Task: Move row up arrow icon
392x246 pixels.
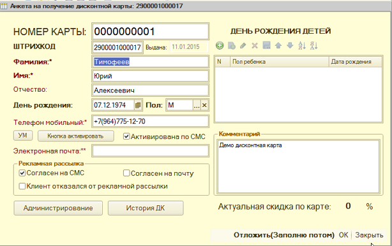Action: pos(278,45)
